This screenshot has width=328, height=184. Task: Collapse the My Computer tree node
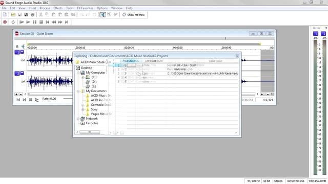pos(78,73)
